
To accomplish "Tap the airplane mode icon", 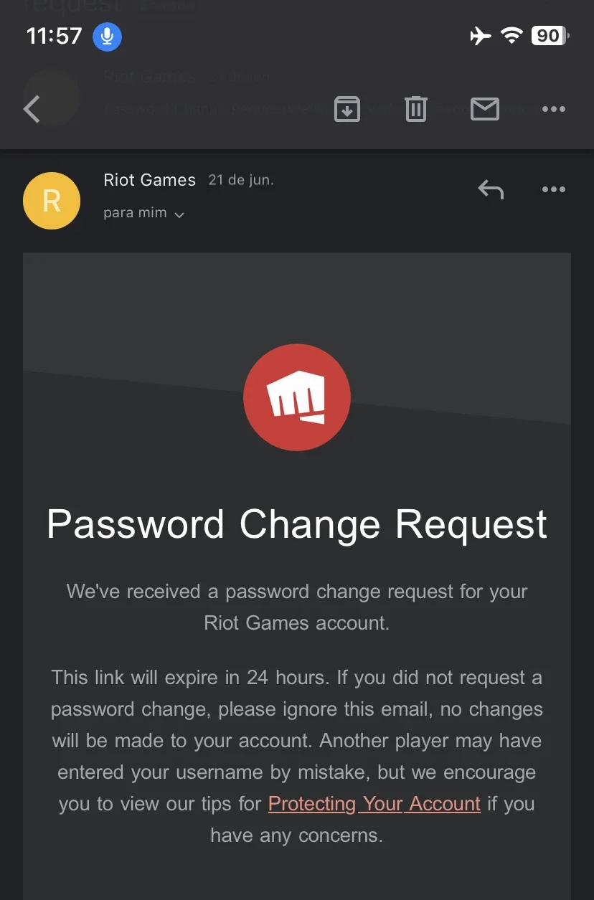I will tap(480, 36).
